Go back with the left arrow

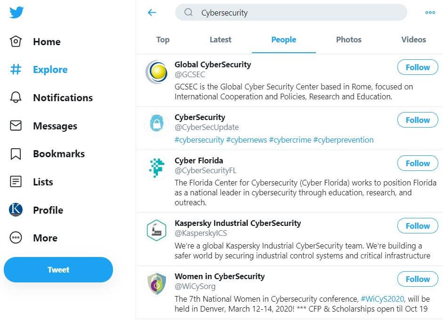pyautogui.click(x=152, y=12)
